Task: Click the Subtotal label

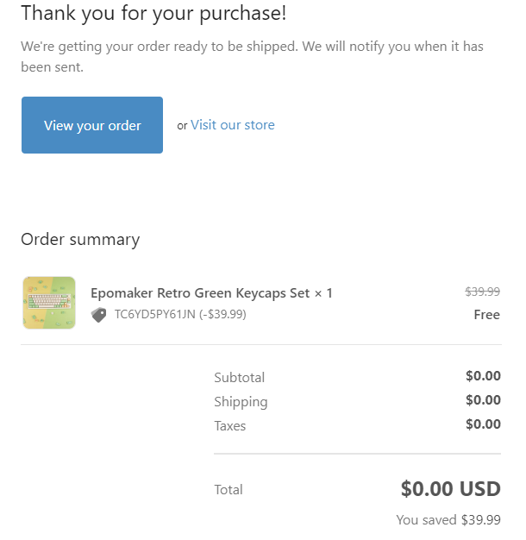Action: click(x=240, y=378)
